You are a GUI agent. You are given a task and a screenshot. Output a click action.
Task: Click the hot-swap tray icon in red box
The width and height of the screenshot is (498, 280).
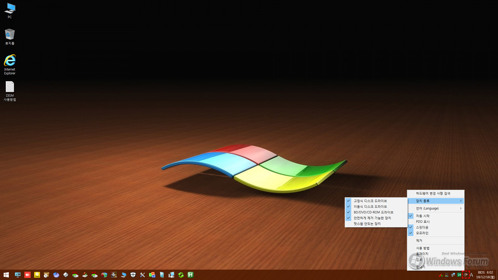pyautogui.click(x=466, y=275)
